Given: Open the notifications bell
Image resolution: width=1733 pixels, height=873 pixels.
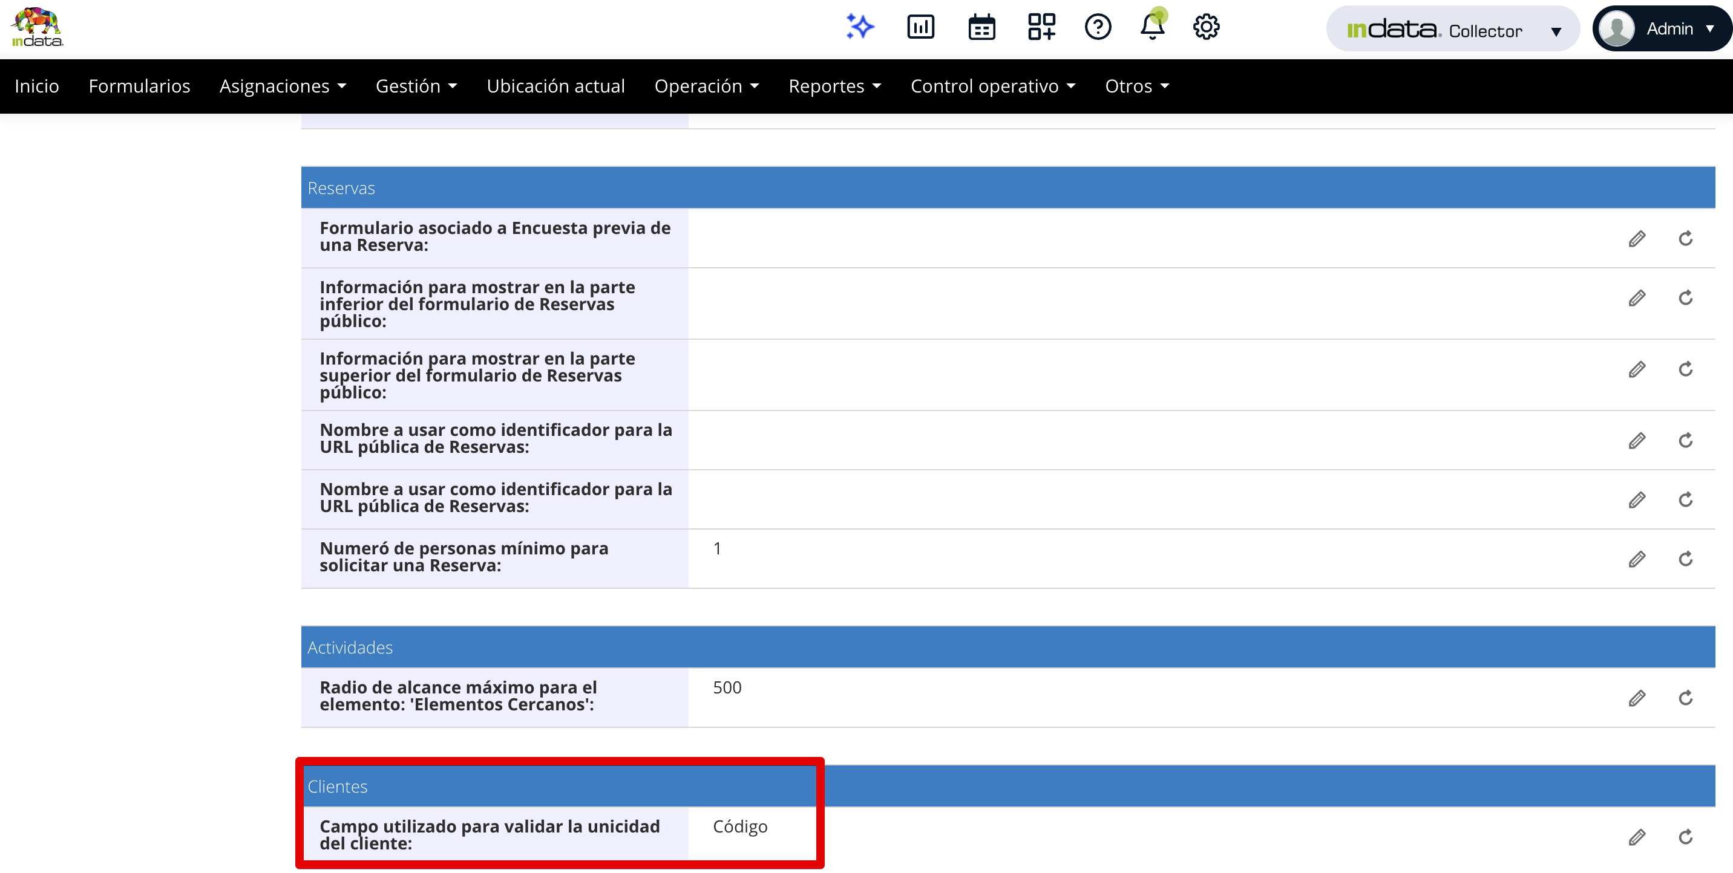Looking at the screenshot, I should pyautogui.click(x=1153, y=27).
